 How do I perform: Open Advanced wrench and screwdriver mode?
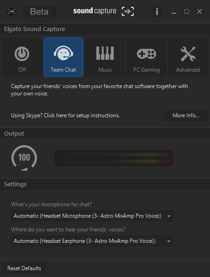[x=188, y=57]
